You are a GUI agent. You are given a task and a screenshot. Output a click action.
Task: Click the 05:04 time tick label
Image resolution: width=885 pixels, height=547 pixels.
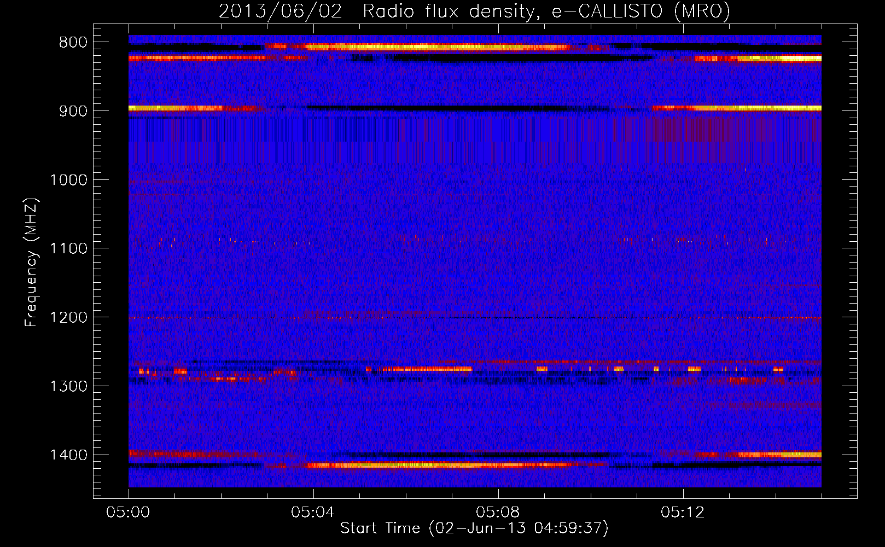click(313, 513)
